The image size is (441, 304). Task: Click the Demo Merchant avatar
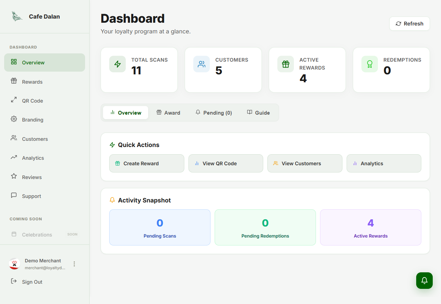pos(14,264)
